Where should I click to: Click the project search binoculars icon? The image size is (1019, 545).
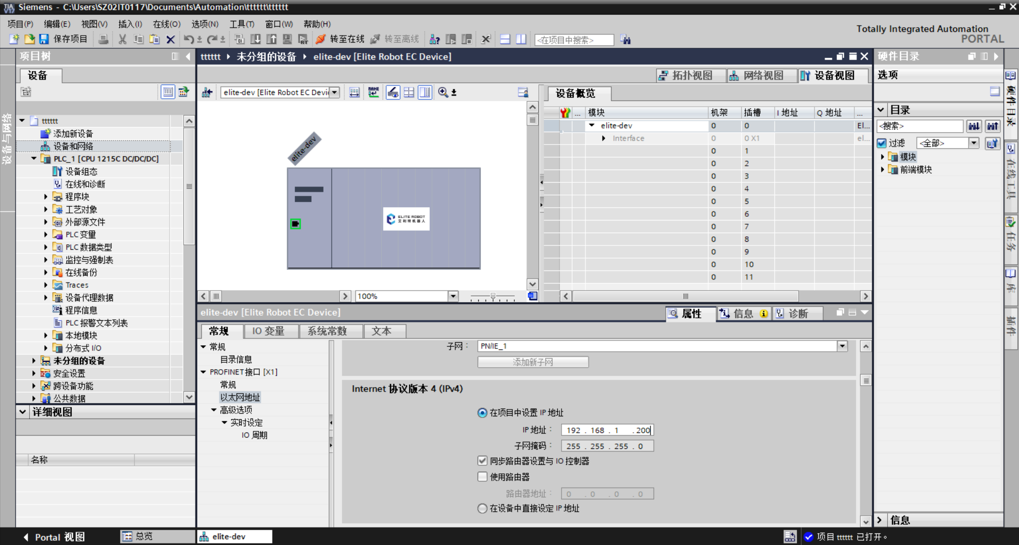pyautogui.click(x=626, y=40)
